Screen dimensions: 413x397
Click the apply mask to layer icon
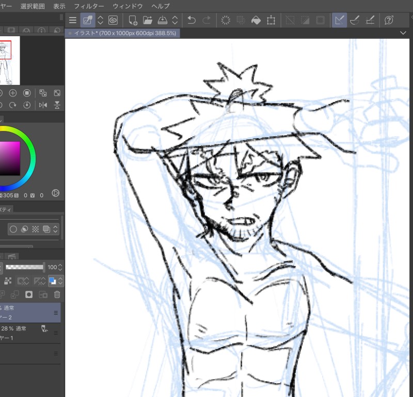[x=43, y=294]
